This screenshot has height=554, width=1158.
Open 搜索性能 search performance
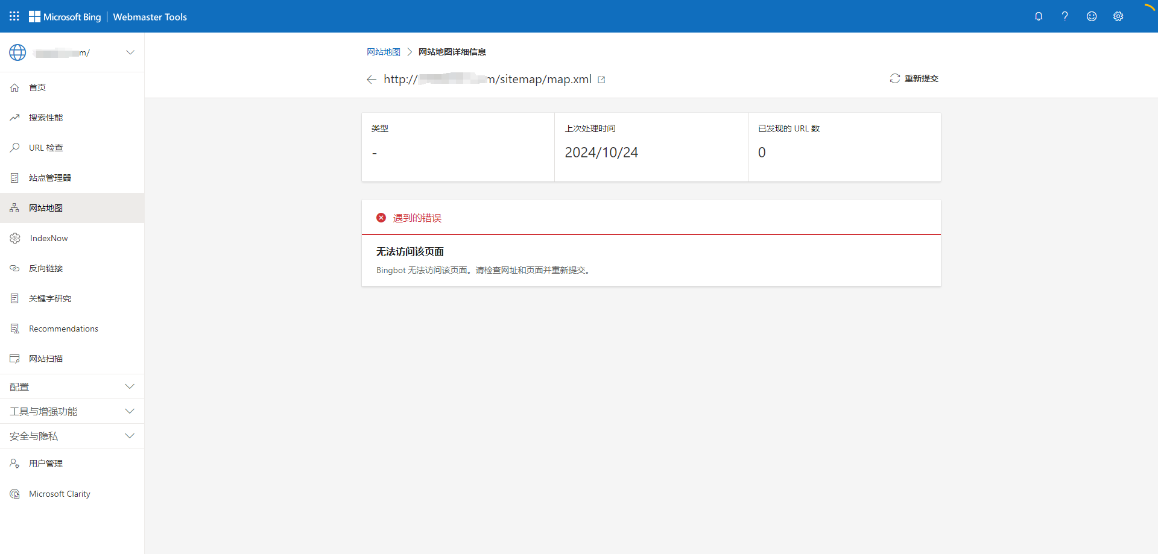pyautogui.click(x=72, y=118)
